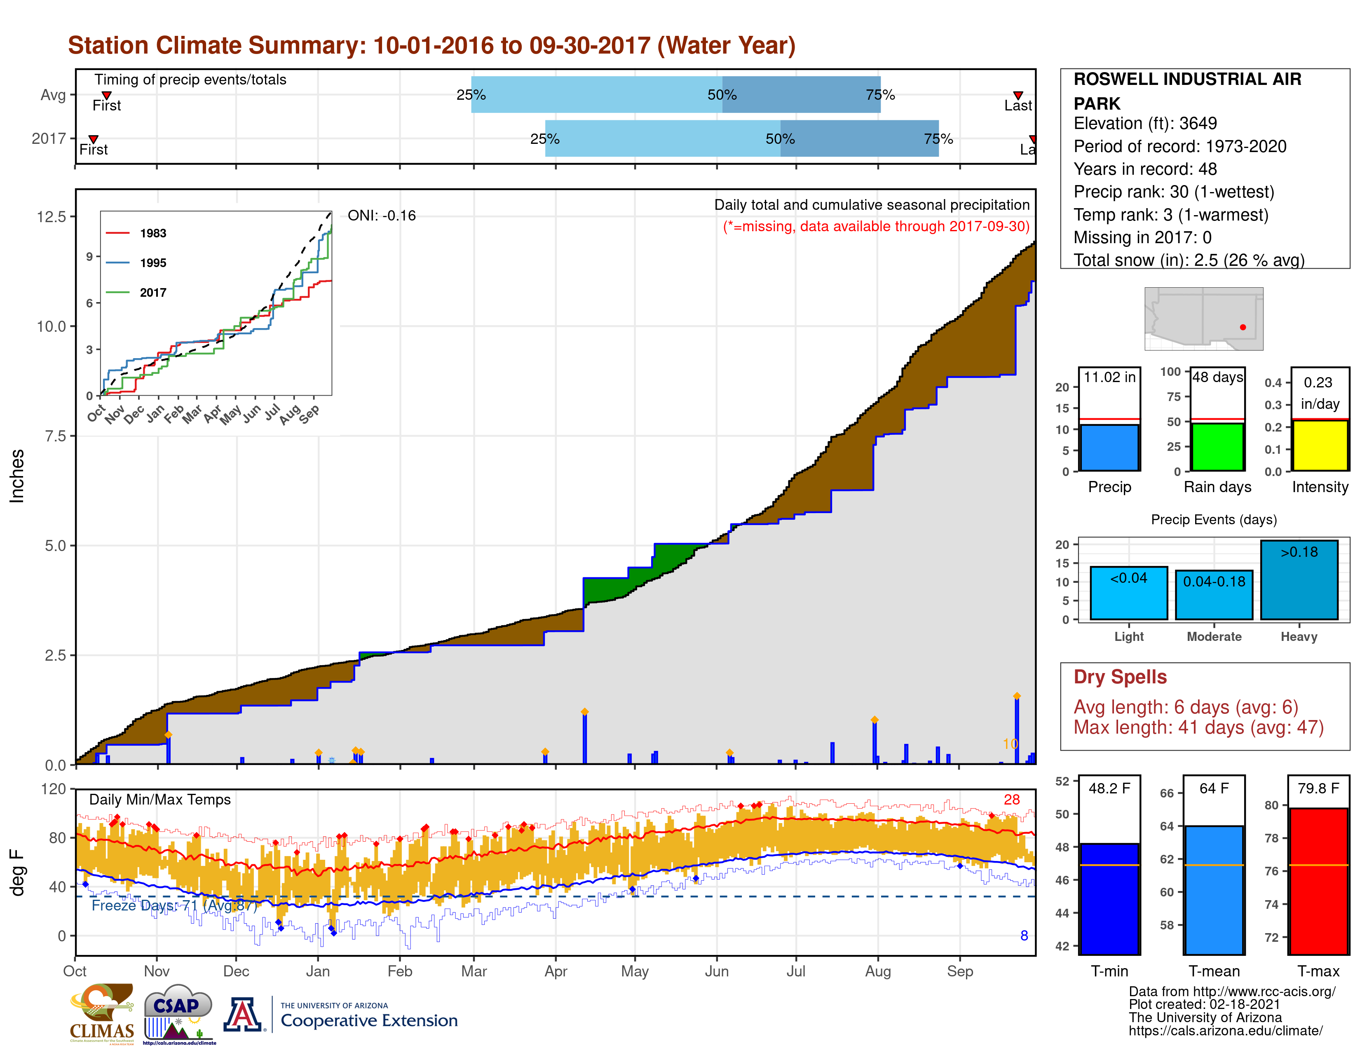The width and height of the screenshot is (1360, 1051).
Task: Click the Light '<0.04' events bar
Action: pyautogui.click(x=1129, y=593)
